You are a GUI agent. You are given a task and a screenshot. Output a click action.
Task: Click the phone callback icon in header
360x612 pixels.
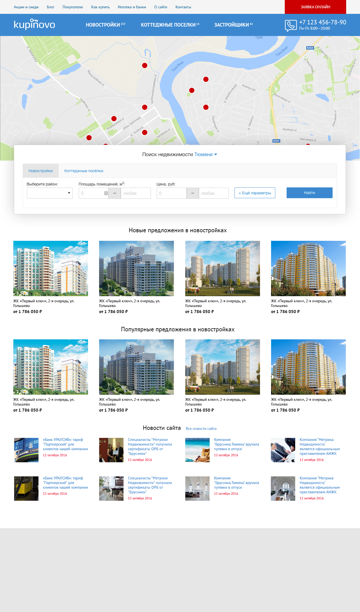tap(290, 25)
